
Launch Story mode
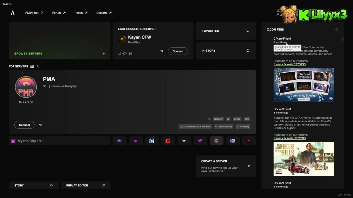coord(34,185)
